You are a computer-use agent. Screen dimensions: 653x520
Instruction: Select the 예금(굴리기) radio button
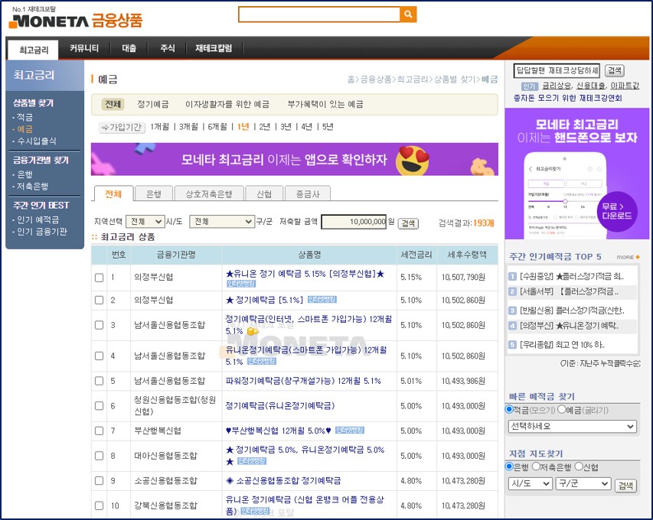pos(561,409)
